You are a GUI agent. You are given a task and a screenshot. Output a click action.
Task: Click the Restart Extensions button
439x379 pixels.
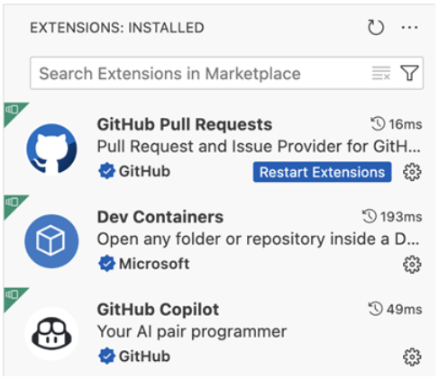322,172
